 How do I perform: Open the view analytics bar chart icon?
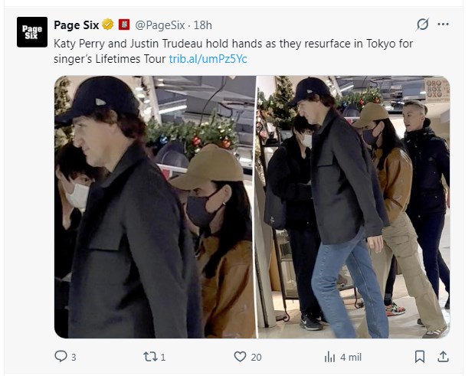[330, 356]
